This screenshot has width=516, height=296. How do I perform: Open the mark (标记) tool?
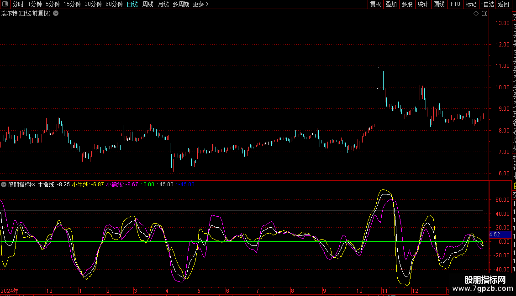(x=470, y=4)
